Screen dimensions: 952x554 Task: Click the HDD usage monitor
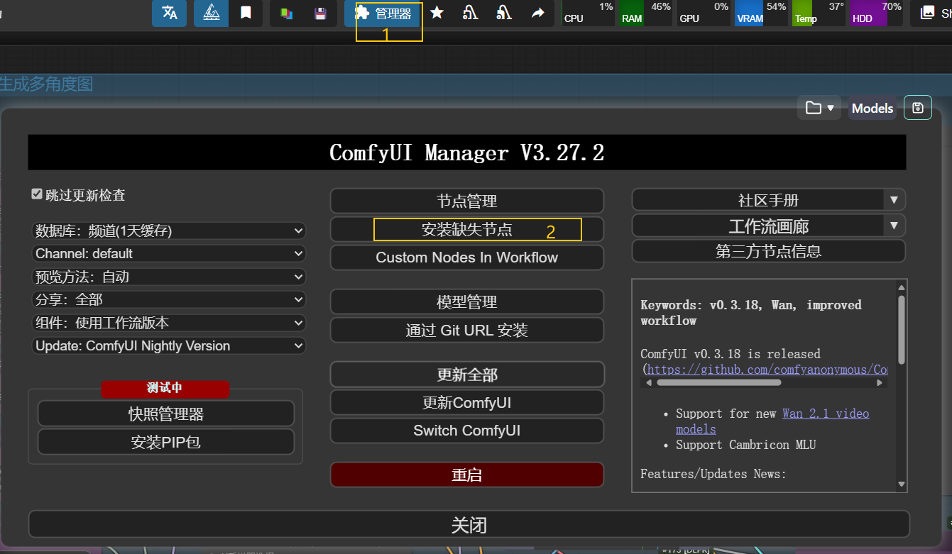[877, 13]
